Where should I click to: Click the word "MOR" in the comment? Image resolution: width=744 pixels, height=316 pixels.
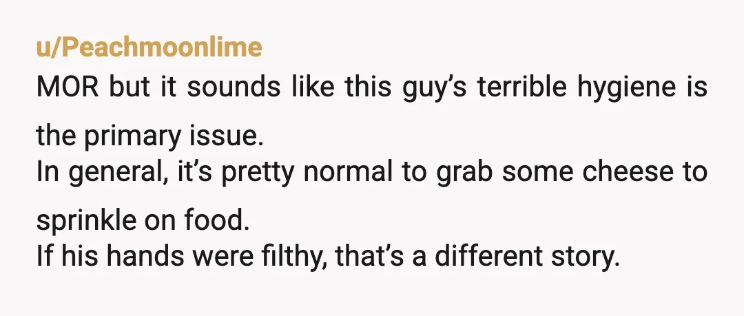click(x=68, y=87)
